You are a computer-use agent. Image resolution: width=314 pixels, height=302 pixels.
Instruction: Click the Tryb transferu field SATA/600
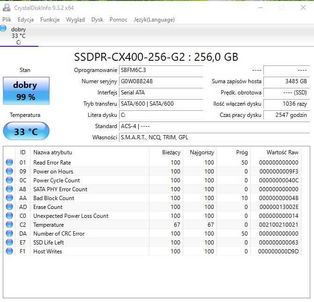tap(161, 104)
